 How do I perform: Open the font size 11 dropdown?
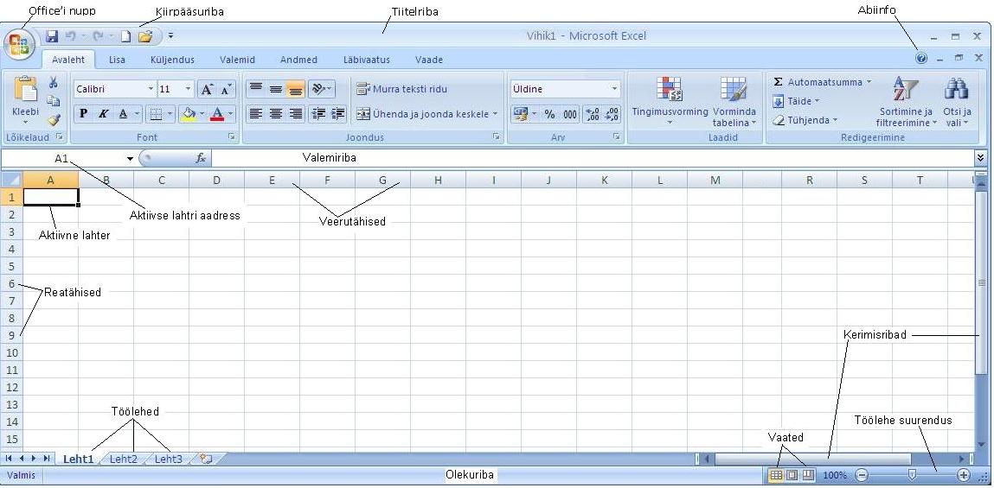[188, 89]
